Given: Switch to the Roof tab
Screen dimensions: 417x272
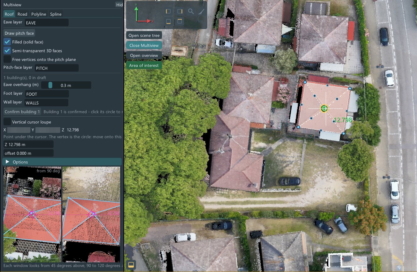Looking at the screenshot, I should 9,14.
